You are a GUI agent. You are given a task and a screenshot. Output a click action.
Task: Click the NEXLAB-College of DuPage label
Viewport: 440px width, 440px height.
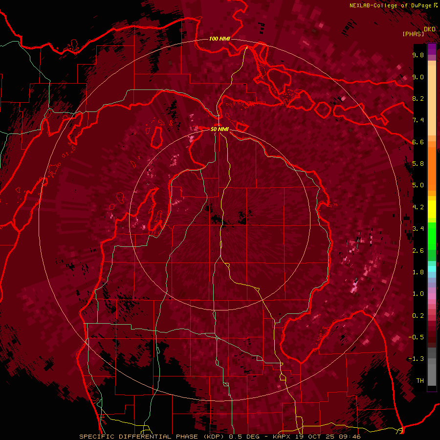pyautogui.click(x=393, y=5)
